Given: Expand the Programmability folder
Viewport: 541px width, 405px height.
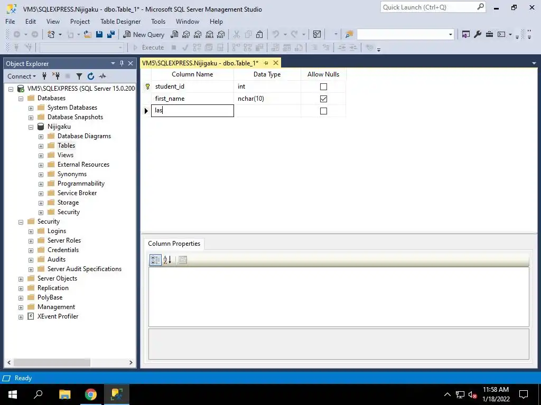Looking at the screenshot, I should 41,184.
